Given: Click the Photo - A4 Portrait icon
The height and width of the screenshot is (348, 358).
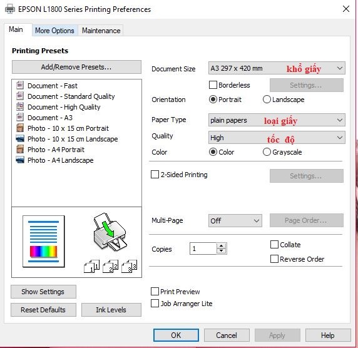Looking at the screenshot, I should coord(20,150).
